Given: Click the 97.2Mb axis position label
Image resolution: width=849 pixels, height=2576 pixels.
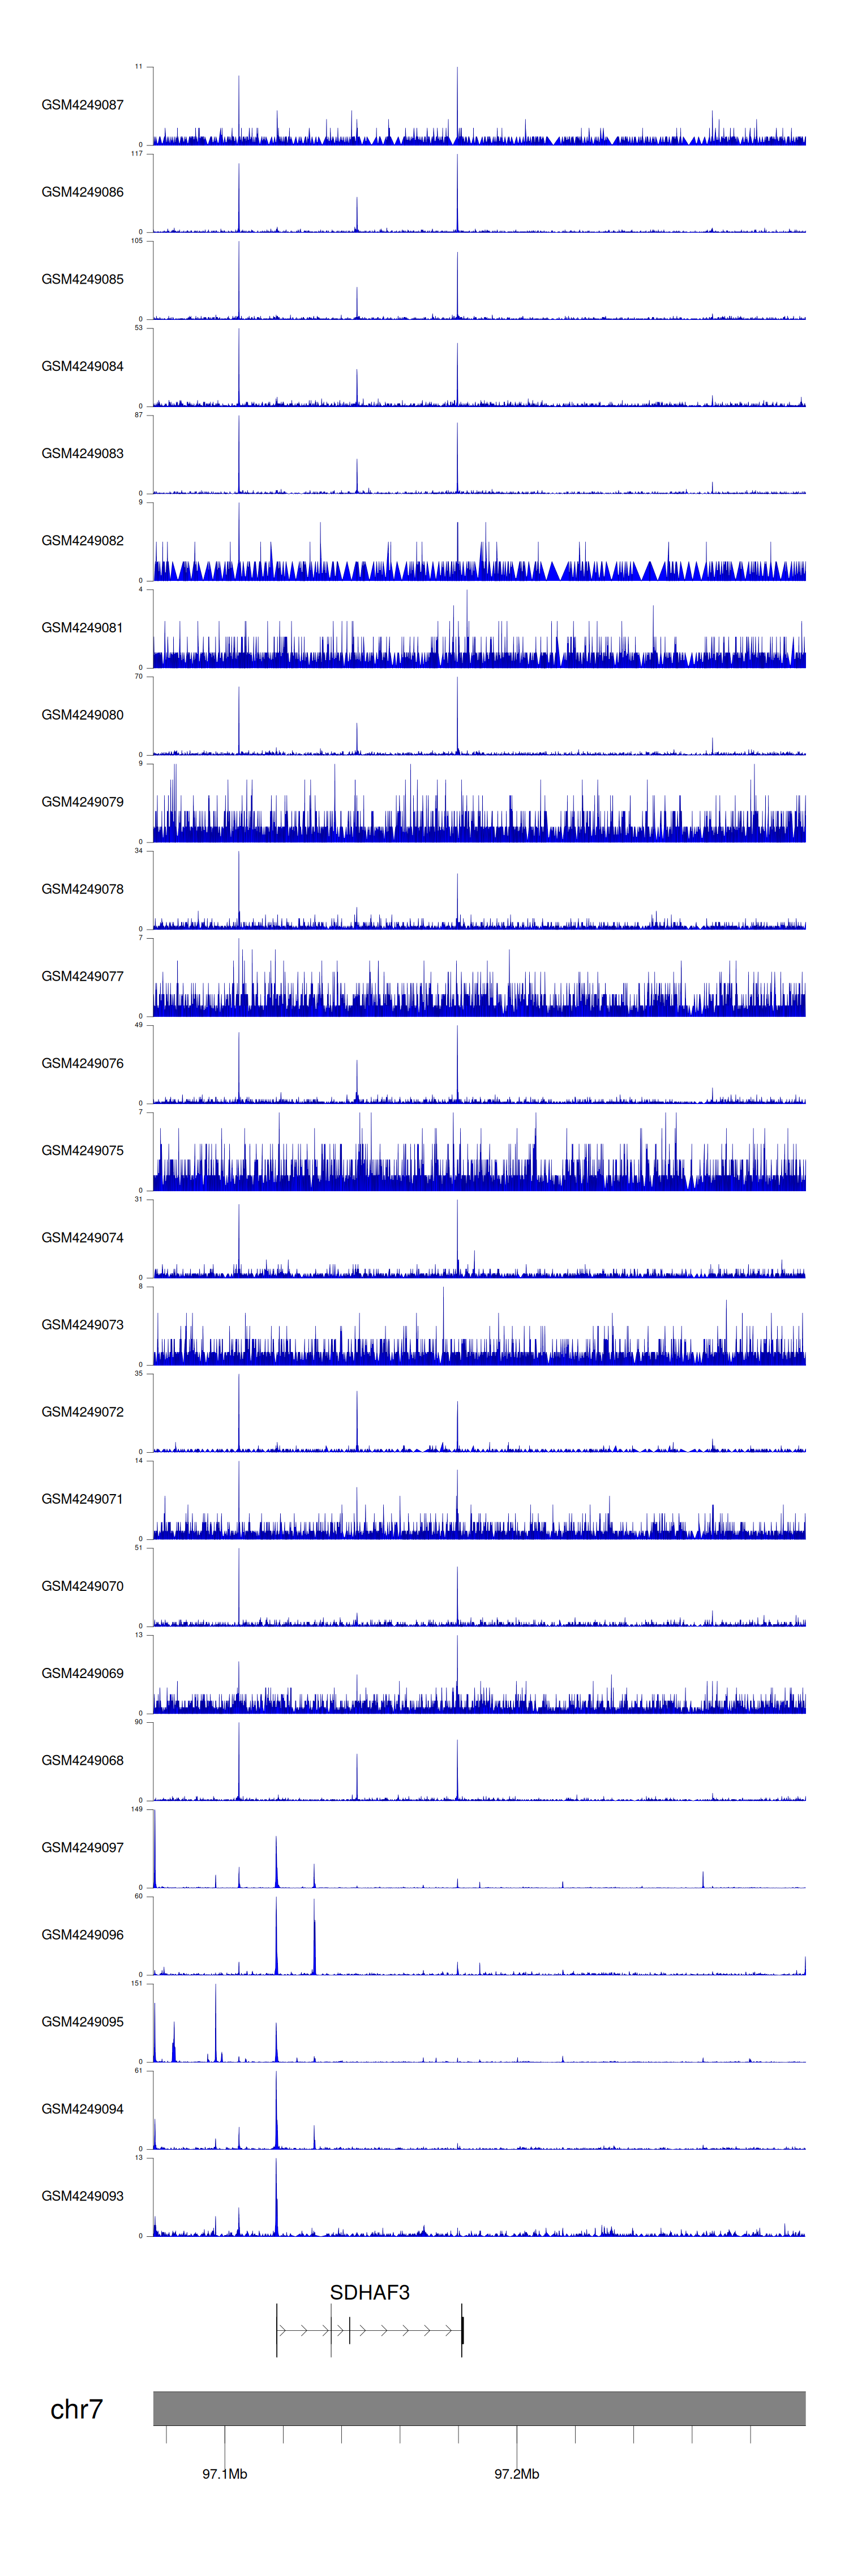Looking at the screenshot, I should pos(516,2473).
